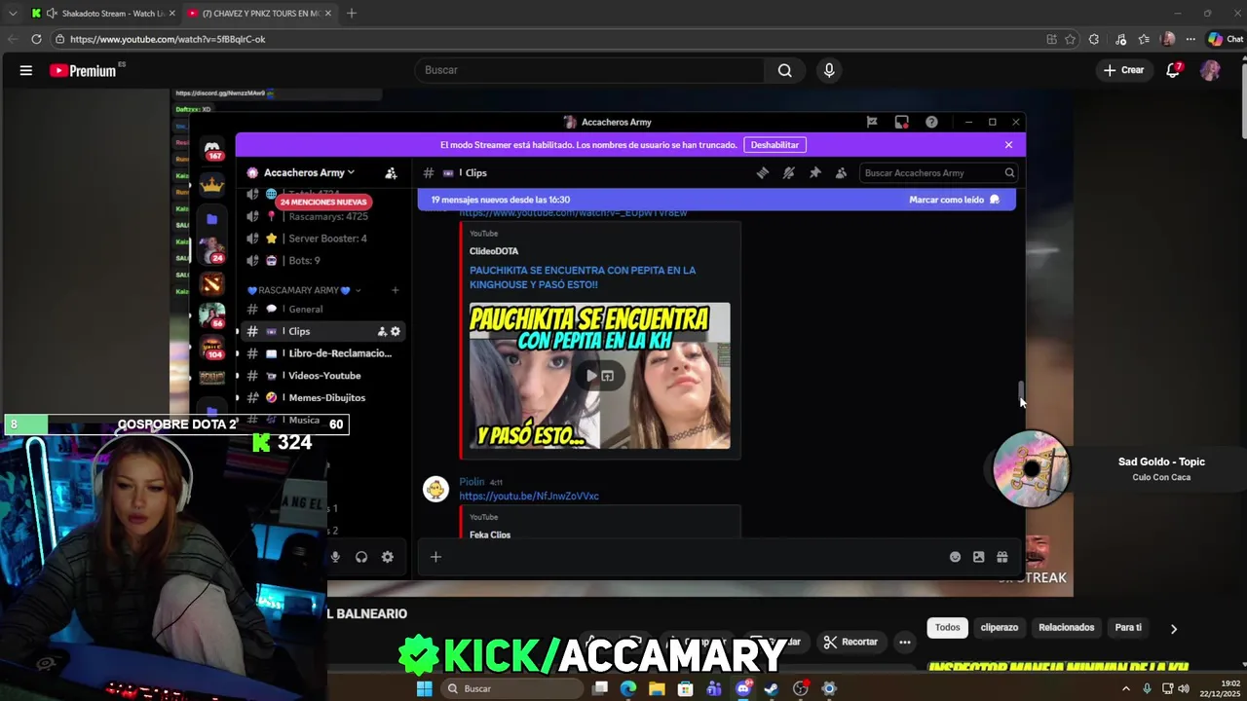Image resolution: width=1247 pixels, height=701 pixels.
Task: Open Discord emoji picker
Action: coord(955,557)
